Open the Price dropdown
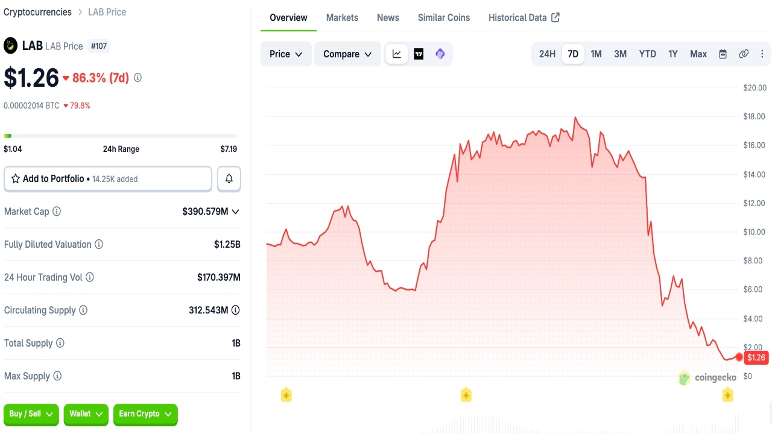 [286, 54]
